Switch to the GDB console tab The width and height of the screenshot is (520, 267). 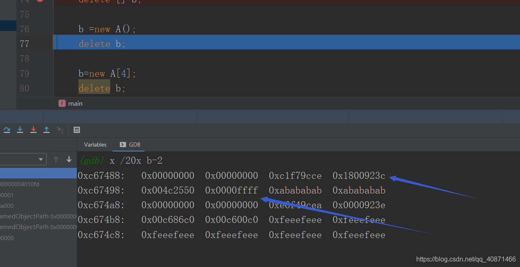click(130, 145)
